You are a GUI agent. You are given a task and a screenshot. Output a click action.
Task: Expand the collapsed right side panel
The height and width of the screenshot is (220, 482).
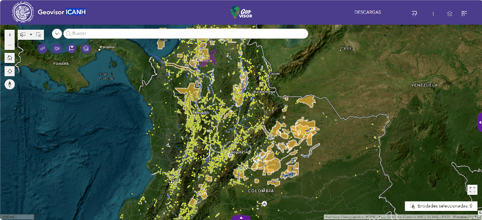click(x=480, y=122)
